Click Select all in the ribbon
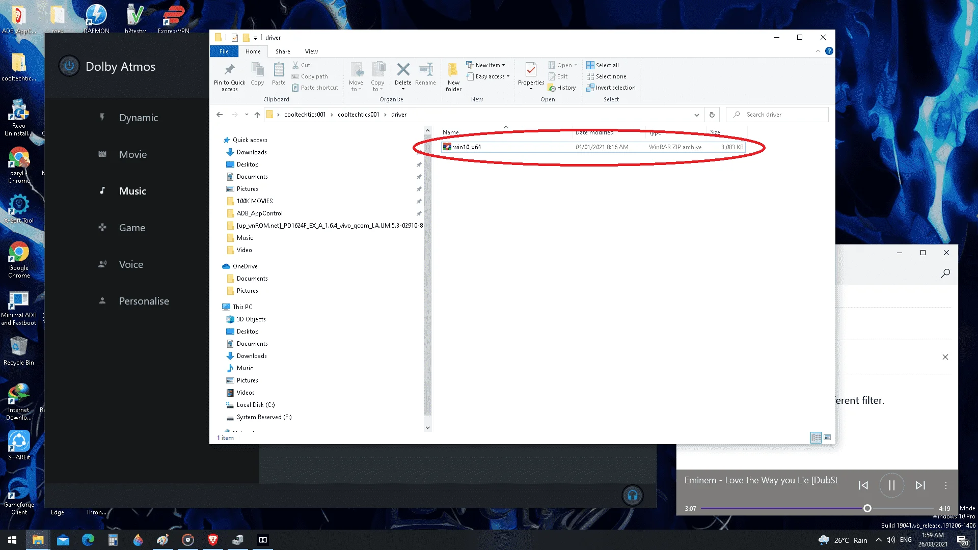This screenshot has width=978, height=550. [x=603, y=65]
